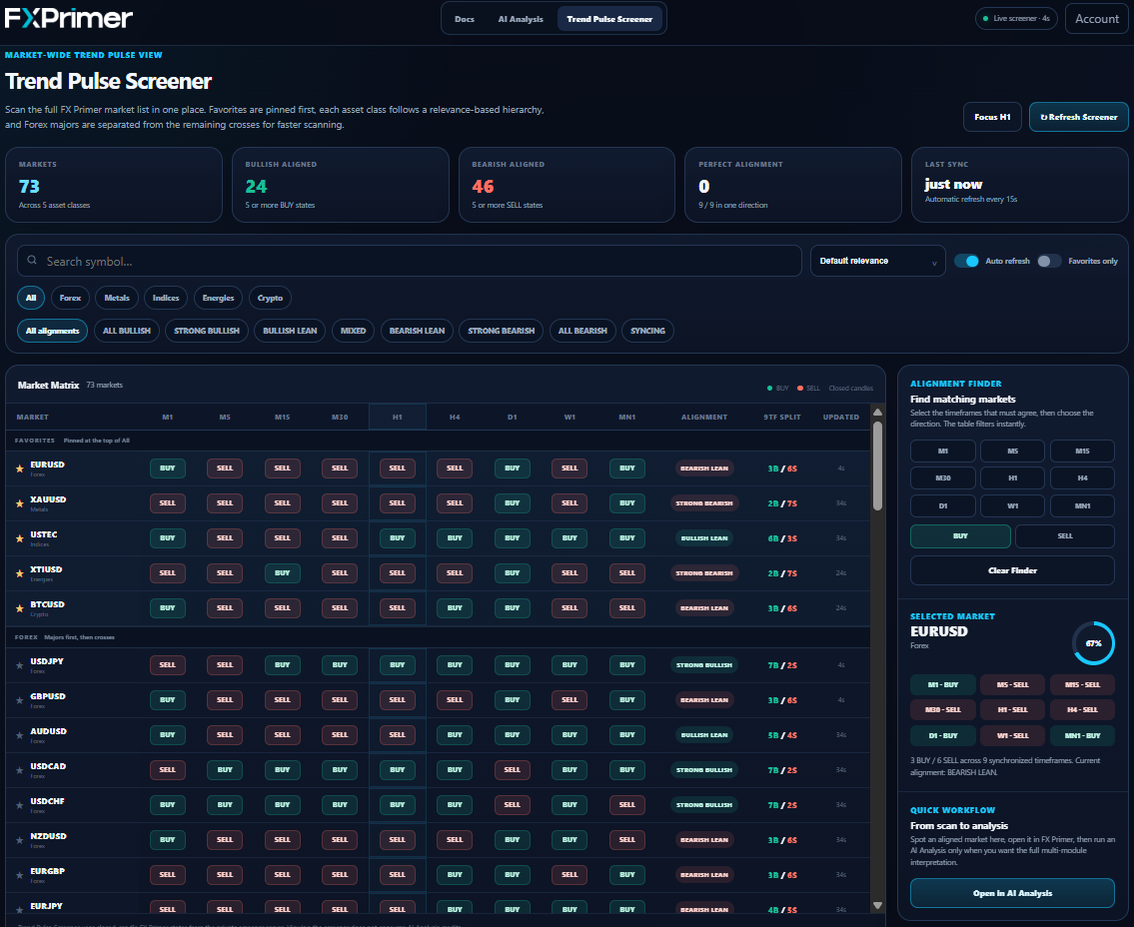
Task: Toggle M15 timeframe in Alignment Finder
Action: 1082,452
